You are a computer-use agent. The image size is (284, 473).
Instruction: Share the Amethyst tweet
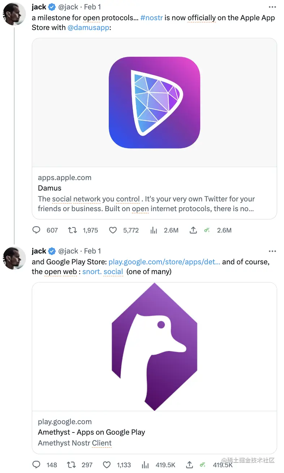pos(189,465)
